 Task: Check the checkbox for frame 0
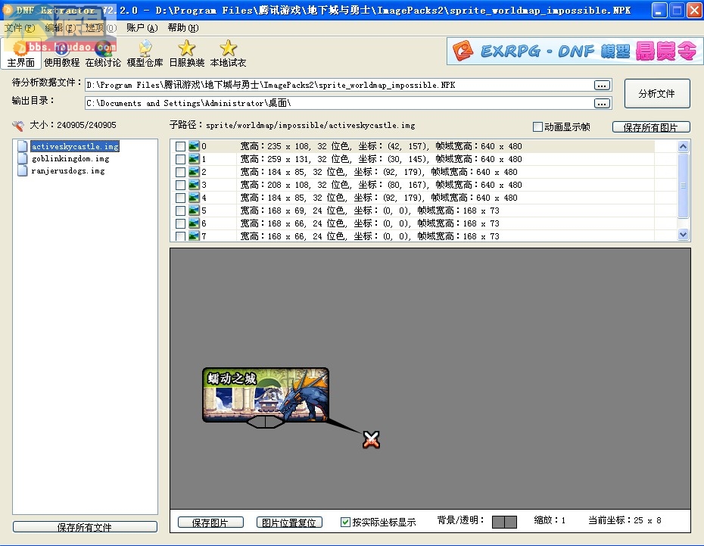click(180, 146)
